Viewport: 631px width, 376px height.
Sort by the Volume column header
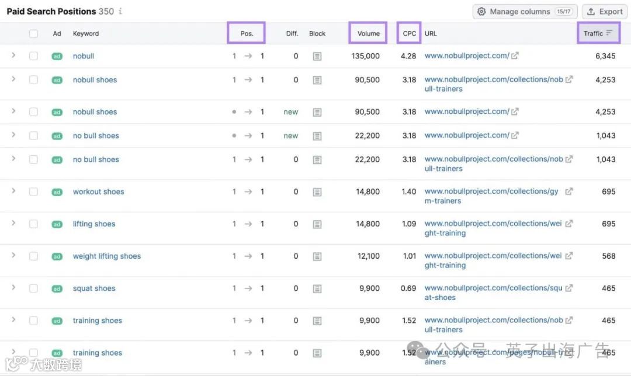coord(369,33)
